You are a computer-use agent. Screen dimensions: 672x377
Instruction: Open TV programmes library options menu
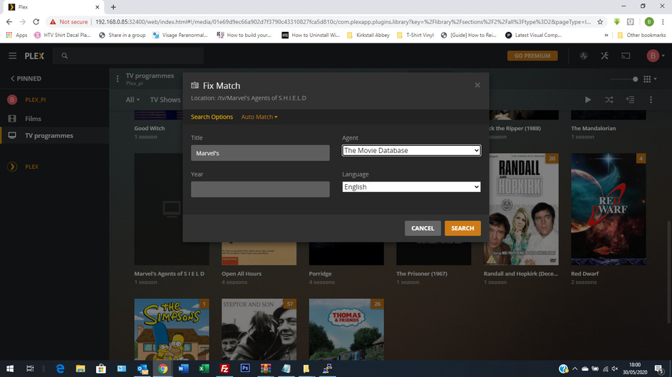point(118,79)
